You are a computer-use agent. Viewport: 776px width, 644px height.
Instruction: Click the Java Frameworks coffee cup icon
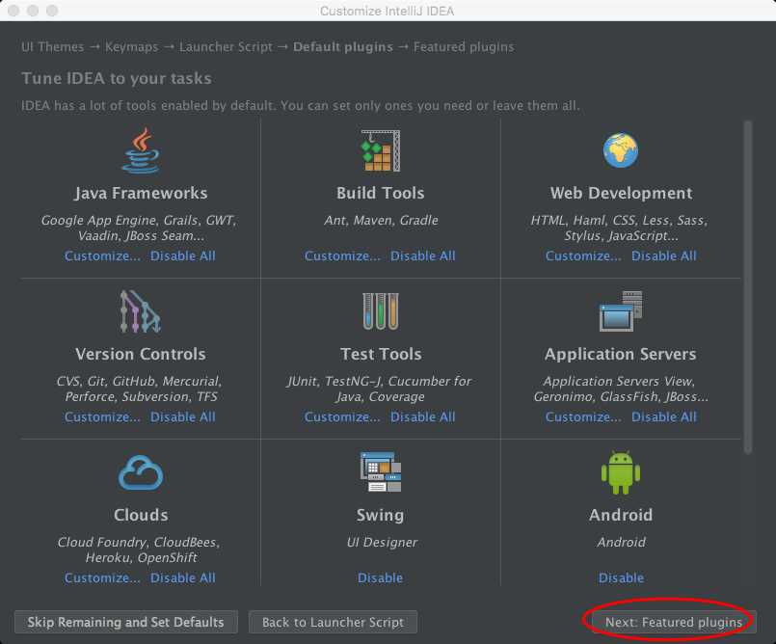pyautogui.click(x=141, y=150)
